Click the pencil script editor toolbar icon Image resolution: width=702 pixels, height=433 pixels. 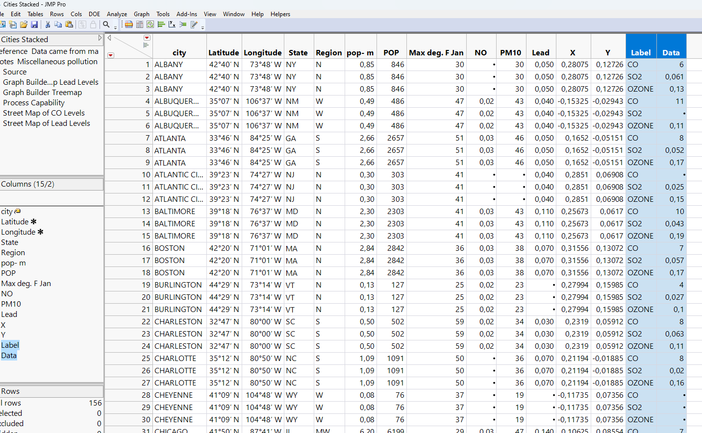tap(193, 24)
